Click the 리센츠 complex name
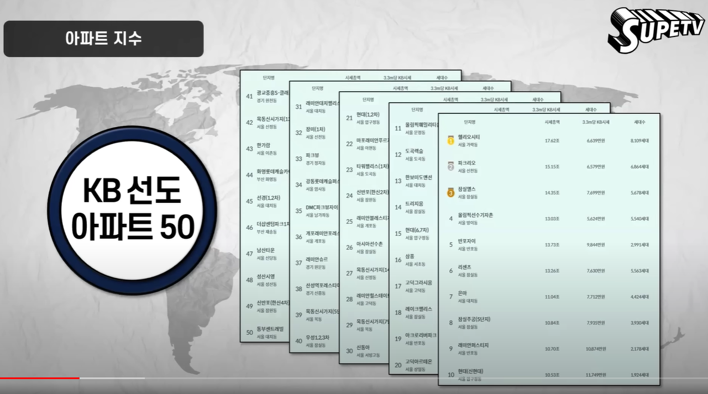Screen dimensions: 708x394 [x=464, y=267]
